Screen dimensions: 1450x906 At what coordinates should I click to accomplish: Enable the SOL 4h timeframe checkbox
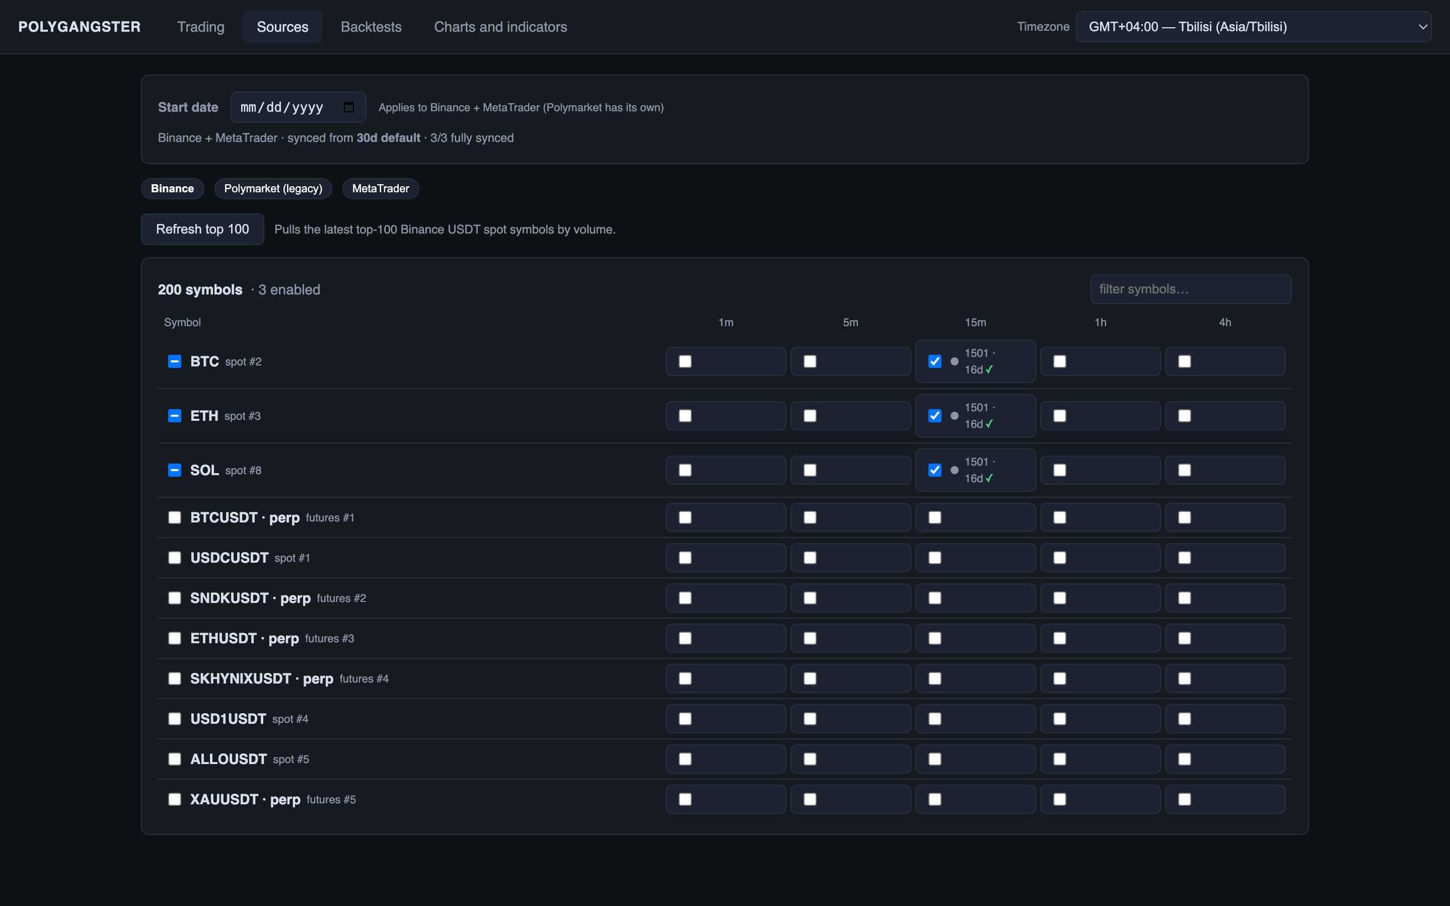[x=1185, y=471]
